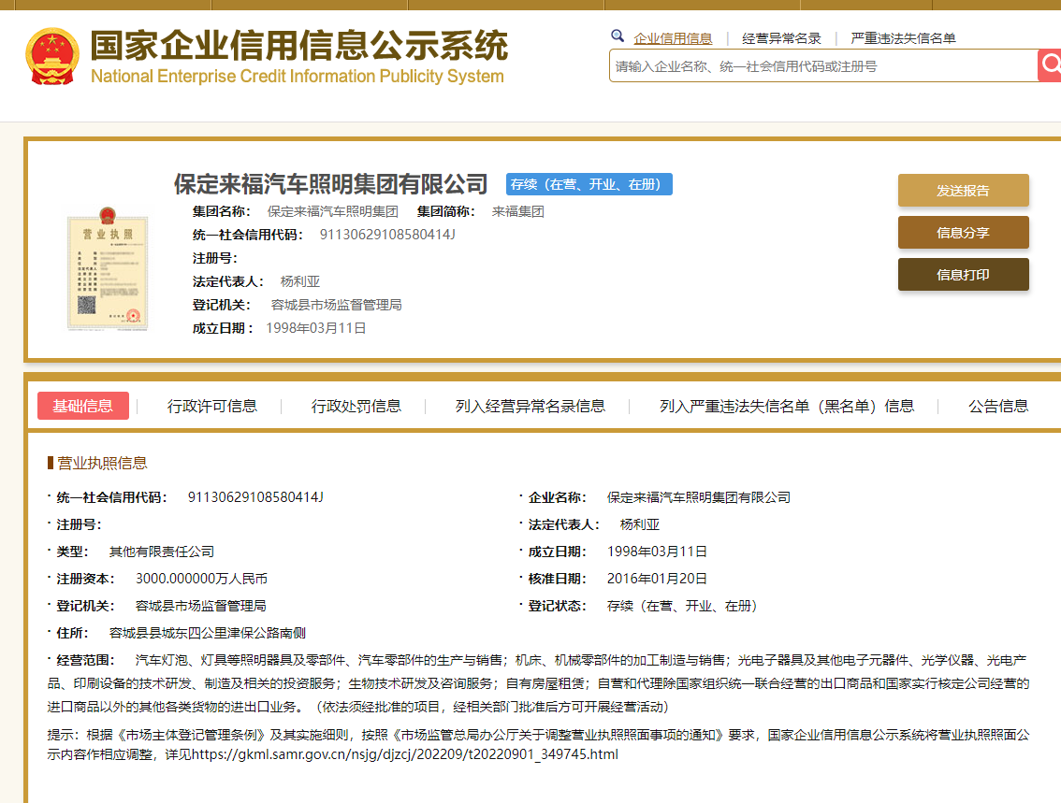The width and height of the screenshot is (1061, 803).
Task: Click the 存续（在营、开业、在册）status badge
Action: [x=589, y=184]
